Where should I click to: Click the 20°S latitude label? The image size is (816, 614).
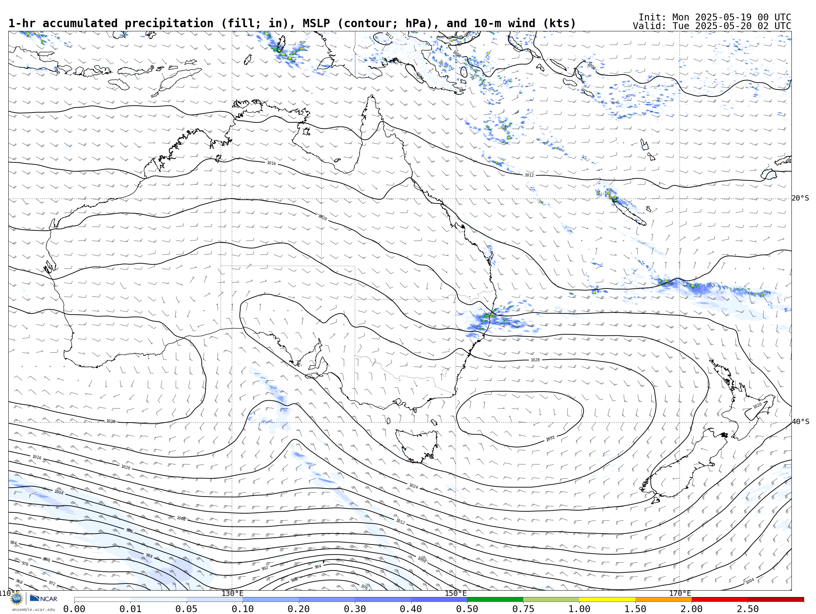tap(801, 198)
